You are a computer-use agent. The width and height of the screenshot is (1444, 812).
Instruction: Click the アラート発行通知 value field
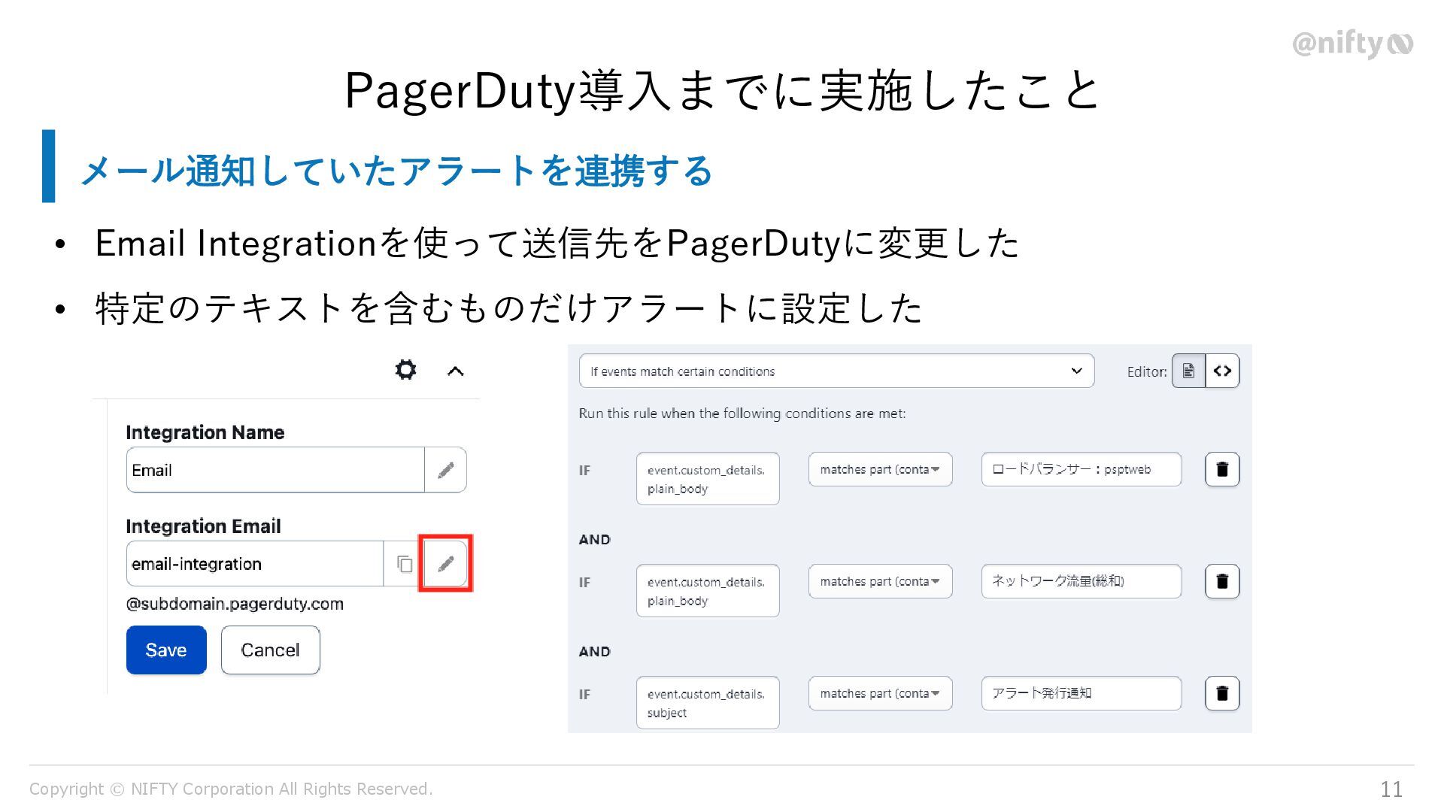pyautogui.click(x=1081, y=693)
